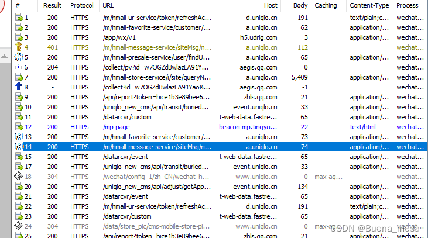The width and height of the screenshot is (428, 238).
Task: Select the /collect/pv?id= URL in row 6
Action: 156,67
